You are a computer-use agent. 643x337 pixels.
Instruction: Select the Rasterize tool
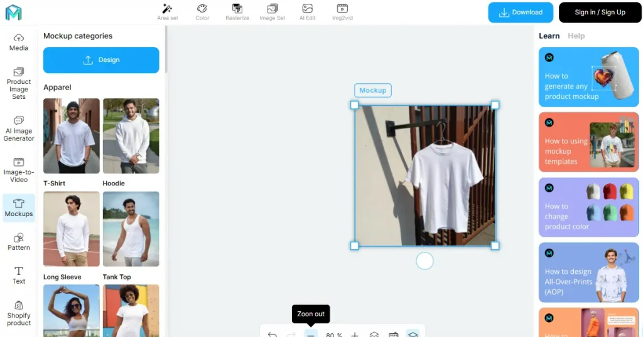pyautogui.click(x=237, y=12)
